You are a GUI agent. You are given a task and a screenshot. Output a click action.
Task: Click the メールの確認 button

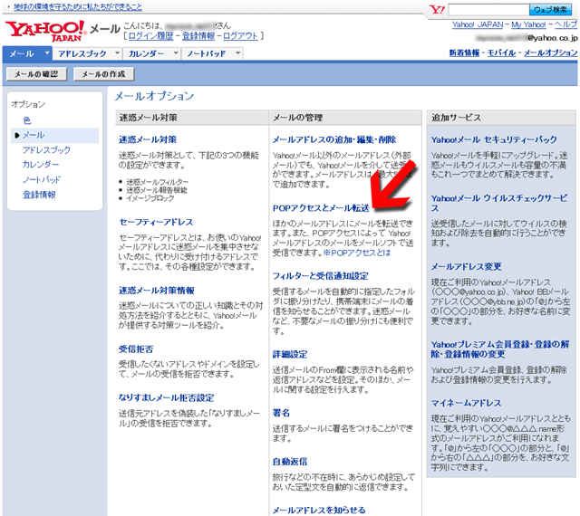(36, 74)
